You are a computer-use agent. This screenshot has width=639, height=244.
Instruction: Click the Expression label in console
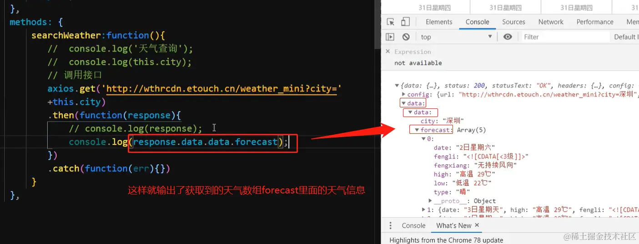[x=413, y=51]
